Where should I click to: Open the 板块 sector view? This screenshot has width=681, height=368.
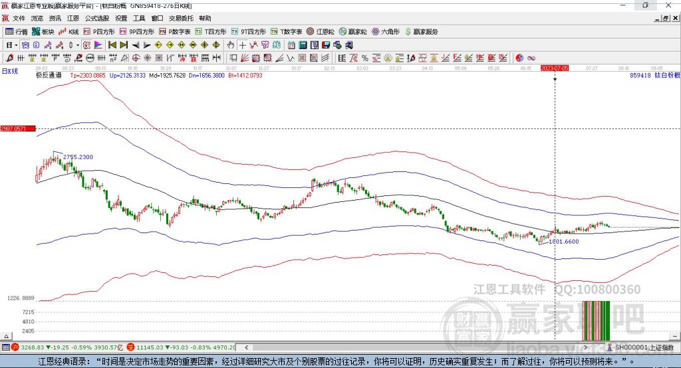click(x=43, y=32)
